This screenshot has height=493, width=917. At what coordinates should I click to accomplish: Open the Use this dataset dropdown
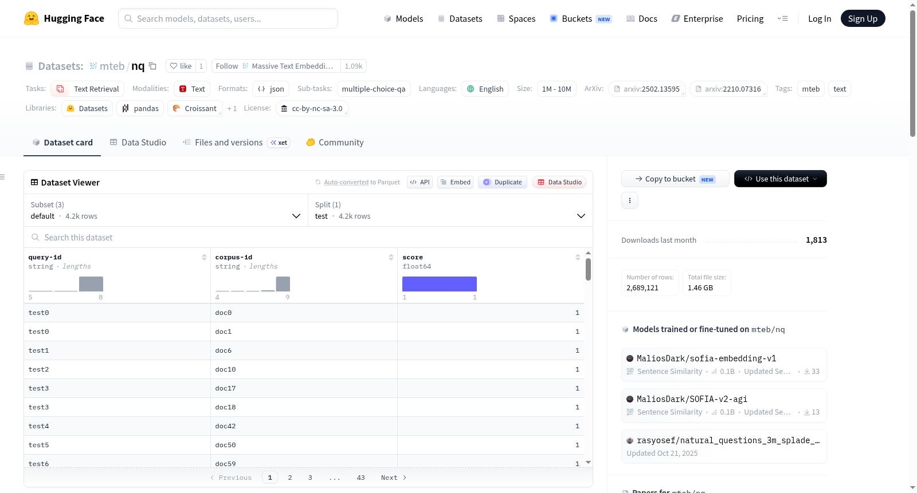coord(781,179)
